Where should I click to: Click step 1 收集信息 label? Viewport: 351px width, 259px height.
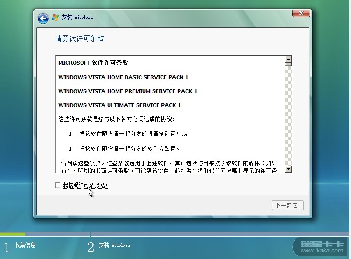(x=25, y=245)
